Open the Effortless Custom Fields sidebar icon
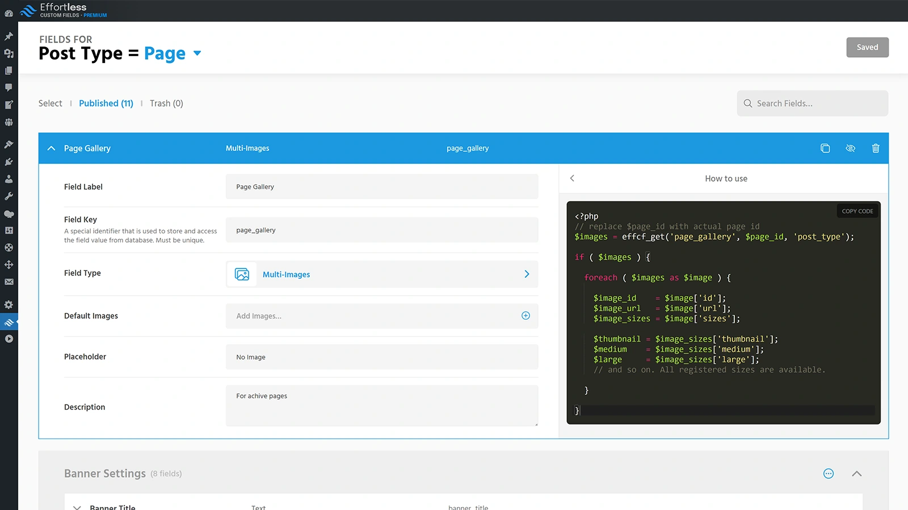The image size is (908, 510). click(x=9, y=321)
